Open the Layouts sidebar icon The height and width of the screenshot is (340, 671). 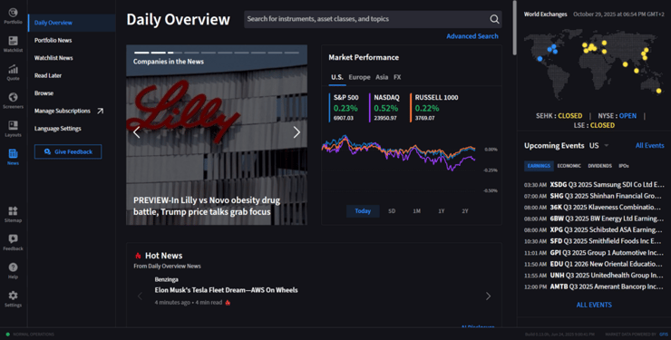pos(13,129)
